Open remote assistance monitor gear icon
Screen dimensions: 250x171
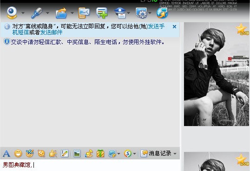tap(141, 13)
